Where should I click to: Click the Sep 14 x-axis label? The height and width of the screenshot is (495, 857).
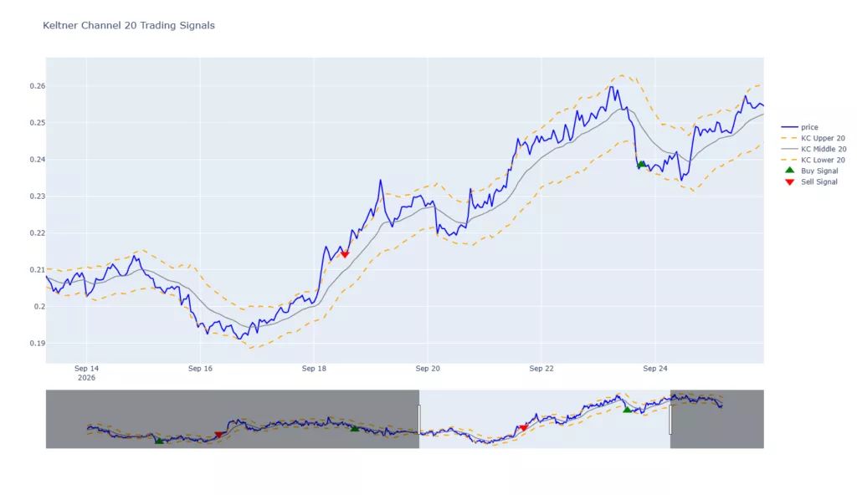(86, 368)
